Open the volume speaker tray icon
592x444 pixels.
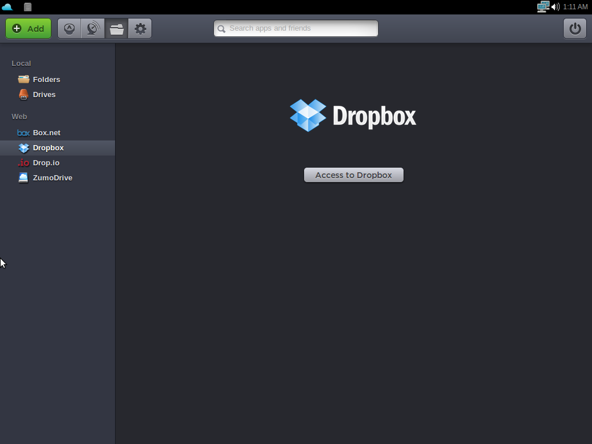point(556,7)
